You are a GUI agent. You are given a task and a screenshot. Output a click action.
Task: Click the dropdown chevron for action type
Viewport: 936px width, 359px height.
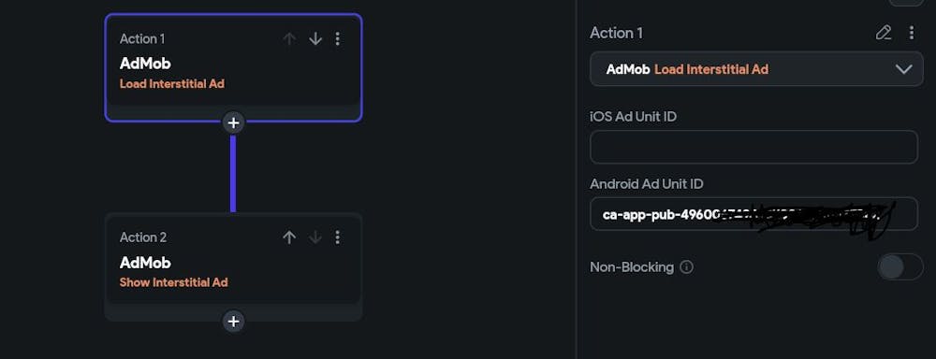tap(904, 69)
